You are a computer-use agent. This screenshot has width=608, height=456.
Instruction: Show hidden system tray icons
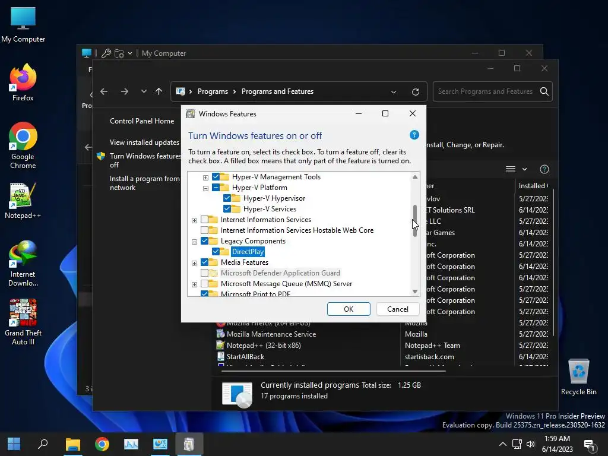[x=502, y=444]
